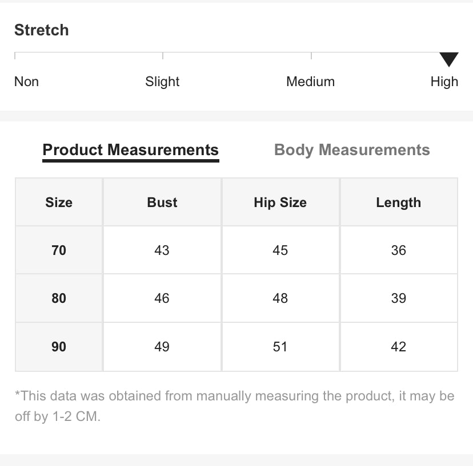Switch to the Body Measurements tab
The image size is (473, 466).
pyautogui.click(x=352, y=149)
